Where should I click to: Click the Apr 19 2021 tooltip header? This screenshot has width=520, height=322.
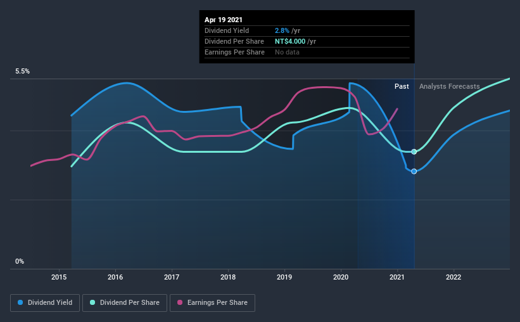(223, 20)
